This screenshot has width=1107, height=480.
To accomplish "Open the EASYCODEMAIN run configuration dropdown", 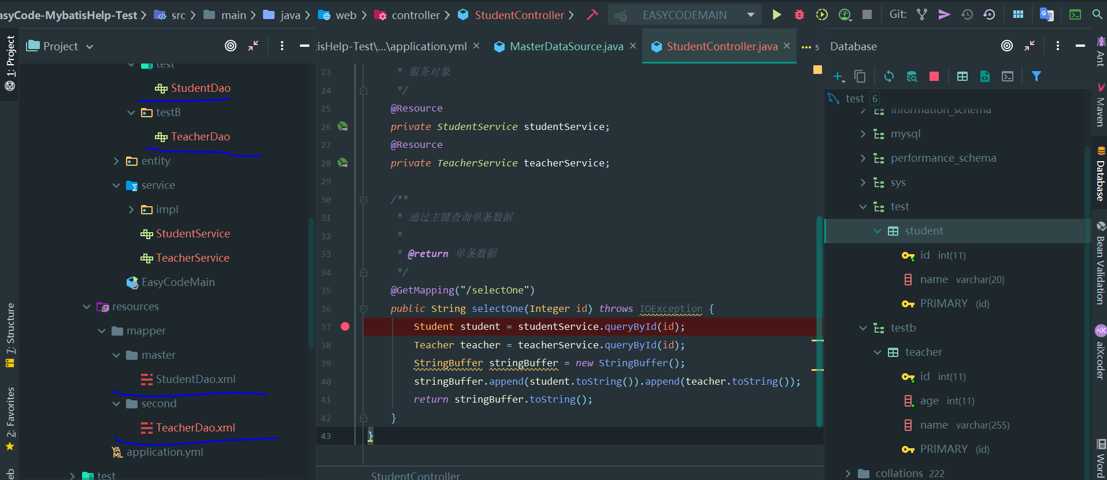I will click(751, 15).
